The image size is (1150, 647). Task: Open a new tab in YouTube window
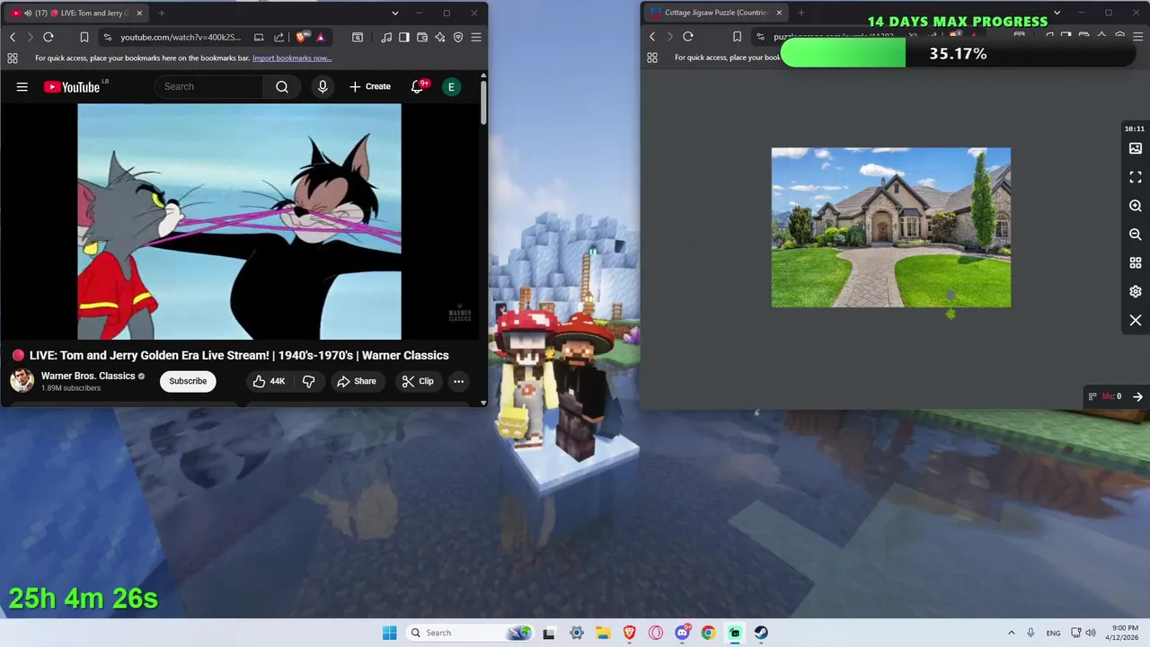coord(162,13)
